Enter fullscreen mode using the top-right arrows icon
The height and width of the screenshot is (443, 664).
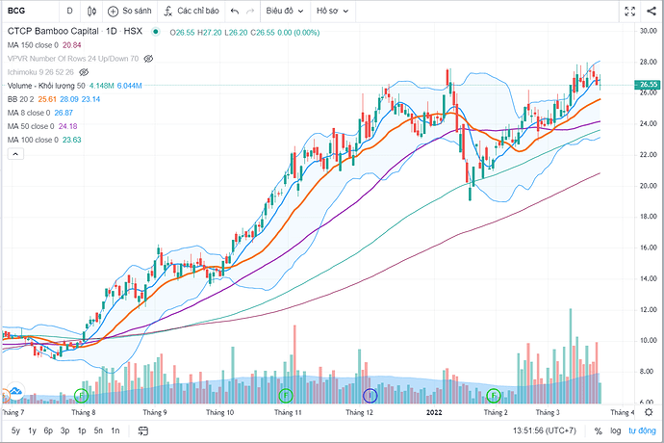pyautogui.click(x=630, y=12)
